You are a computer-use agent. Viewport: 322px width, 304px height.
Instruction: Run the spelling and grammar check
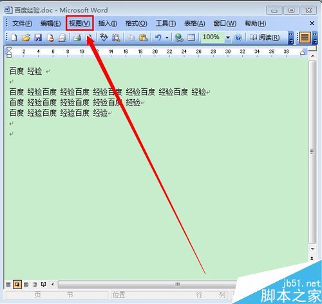[x=104, y=37]
